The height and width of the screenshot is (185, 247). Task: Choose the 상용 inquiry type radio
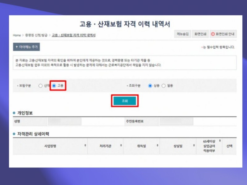pyautogui.click(x=150, y=86)
